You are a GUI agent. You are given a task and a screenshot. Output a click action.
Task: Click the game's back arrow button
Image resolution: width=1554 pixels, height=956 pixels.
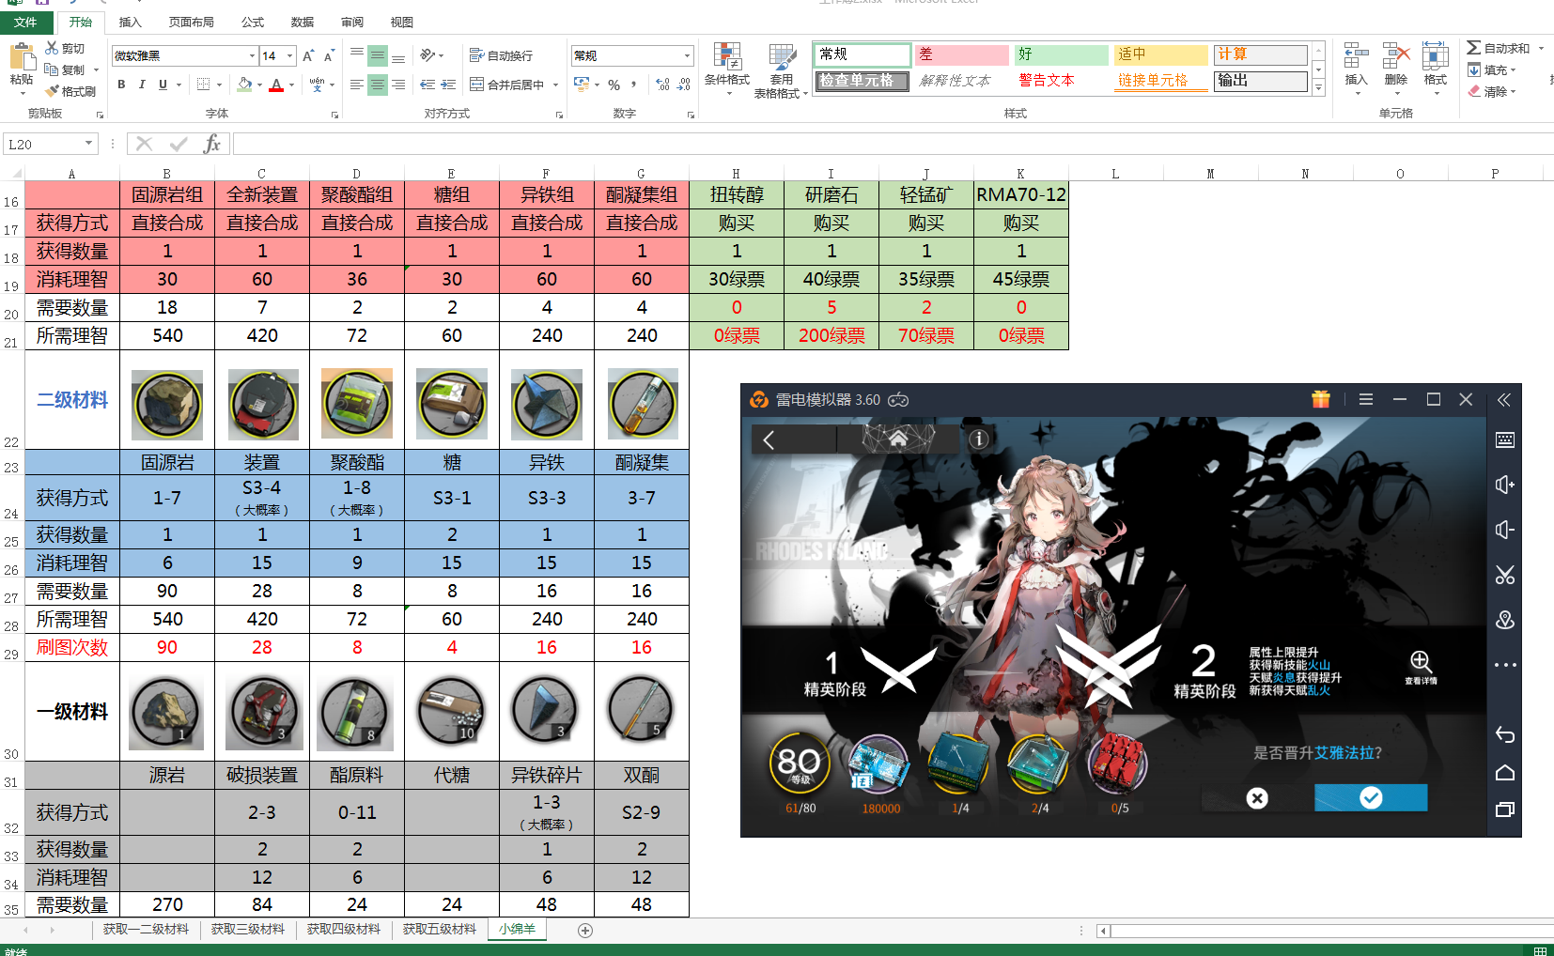(769, 439)
